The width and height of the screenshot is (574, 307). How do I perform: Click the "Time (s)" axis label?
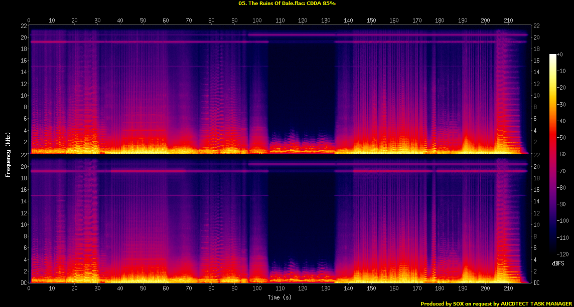tap(279, 298)
